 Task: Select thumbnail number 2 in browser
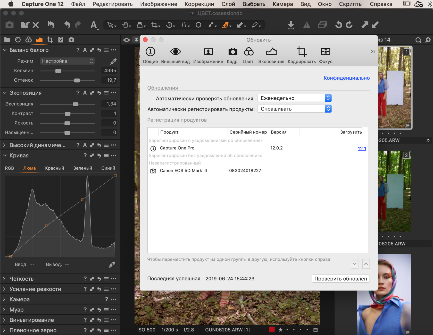394,191
